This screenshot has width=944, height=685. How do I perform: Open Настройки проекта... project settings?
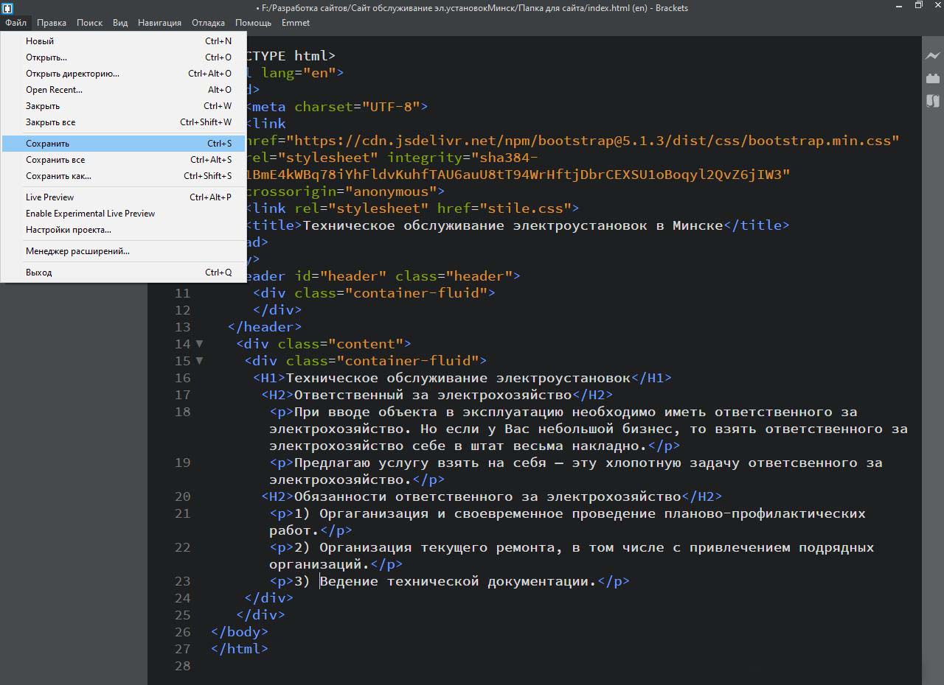[68, 230]
